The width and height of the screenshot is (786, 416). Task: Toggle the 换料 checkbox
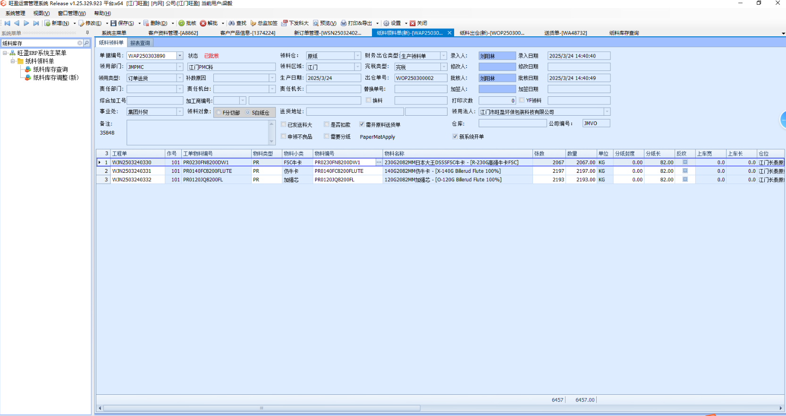(369, 100)
